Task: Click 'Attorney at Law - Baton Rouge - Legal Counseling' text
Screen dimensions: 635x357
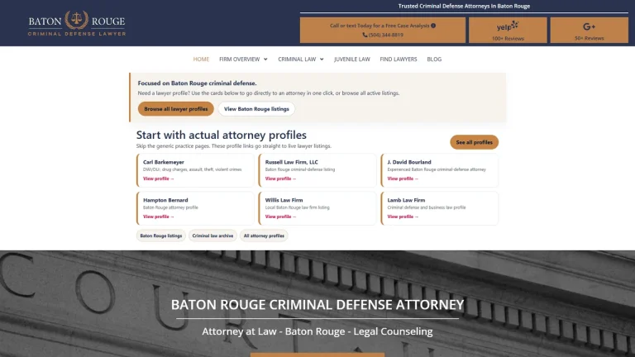Action: pyautogui.click(x=317, y=331)
